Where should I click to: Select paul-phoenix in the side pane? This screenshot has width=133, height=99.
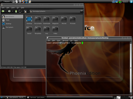[x=13, y=16]
